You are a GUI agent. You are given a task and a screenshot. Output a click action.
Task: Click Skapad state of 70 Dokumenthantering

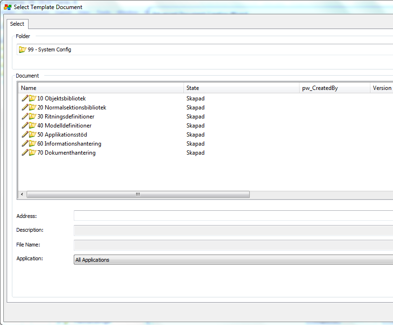pyautogui.click(x=196, y=152)
